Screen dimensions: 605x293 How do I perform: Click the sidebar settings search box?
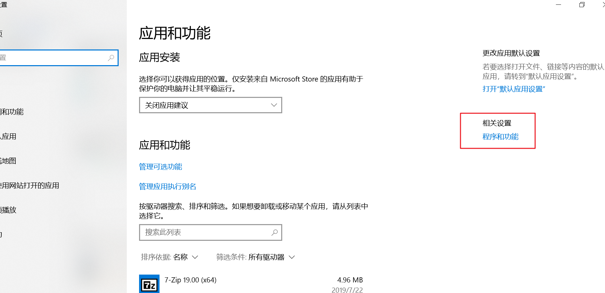[59, 58]
